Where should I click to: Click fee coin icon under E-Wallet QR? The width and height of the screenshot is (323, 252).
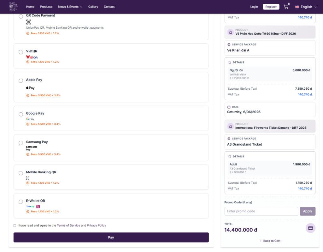[28, 211]
